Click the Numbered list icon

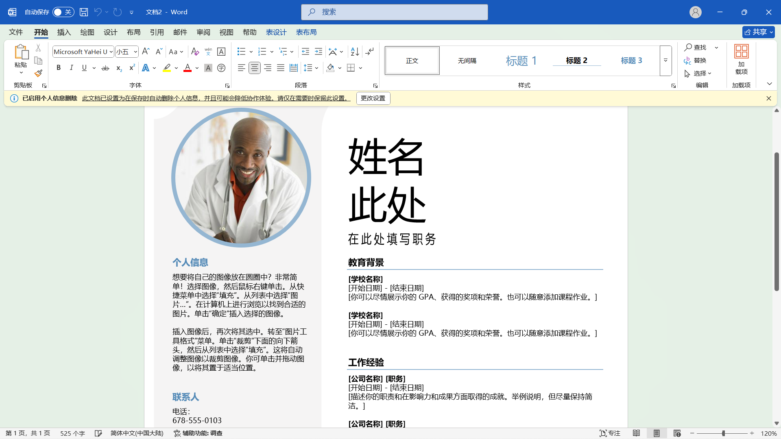[x=262, y=52]
